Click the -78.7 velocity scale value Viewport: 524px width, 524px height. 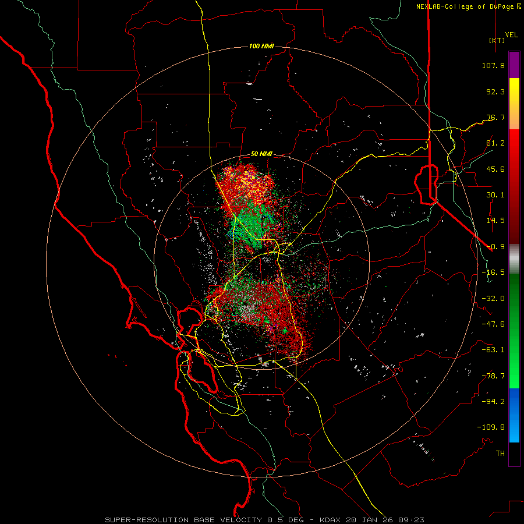click(493, 376)
